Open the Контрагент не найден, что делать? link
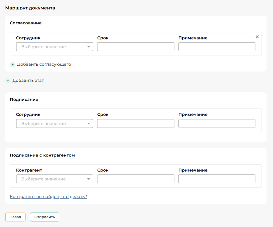This screenshot has width=273, height=227. pos(48,196)
